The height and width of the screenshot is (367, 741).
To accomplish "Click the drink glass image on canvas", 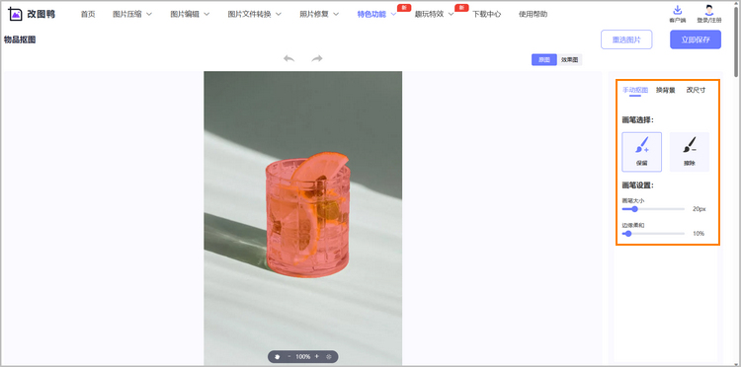I will coord(307,216).
